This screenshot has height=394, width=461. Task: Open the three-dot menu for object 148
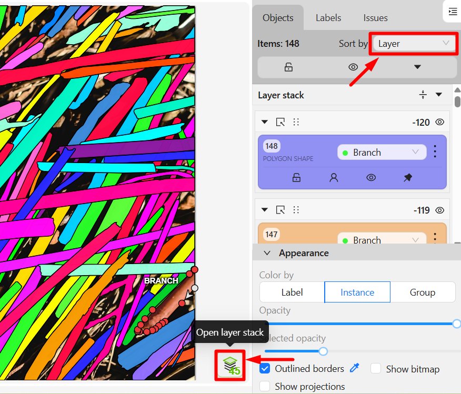coord(435,151)
